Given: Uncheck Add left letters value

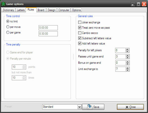Looking at the screenshot, I should point(80,44).
